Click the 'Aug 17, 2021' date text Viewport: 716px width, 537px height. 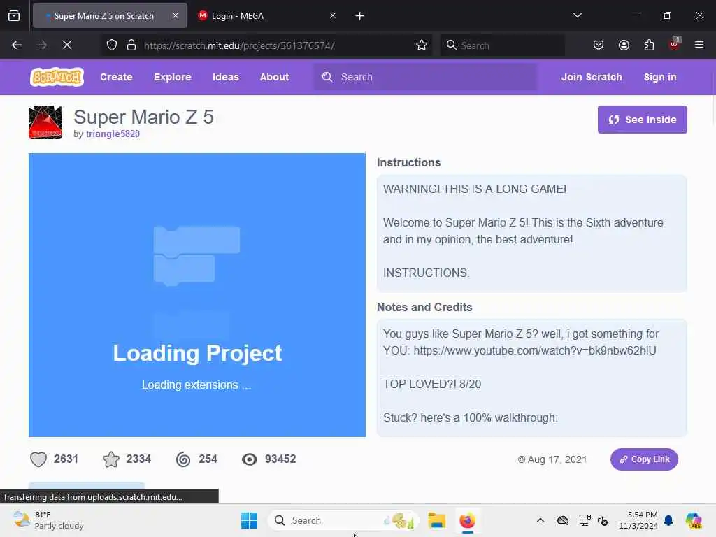pos(557,459)
